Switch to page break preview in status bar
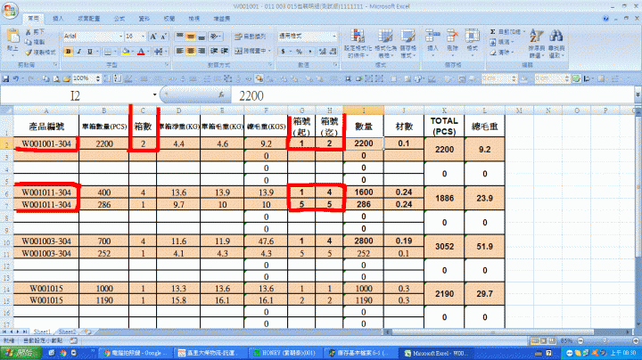642x360 pixels. coord(552,340)
